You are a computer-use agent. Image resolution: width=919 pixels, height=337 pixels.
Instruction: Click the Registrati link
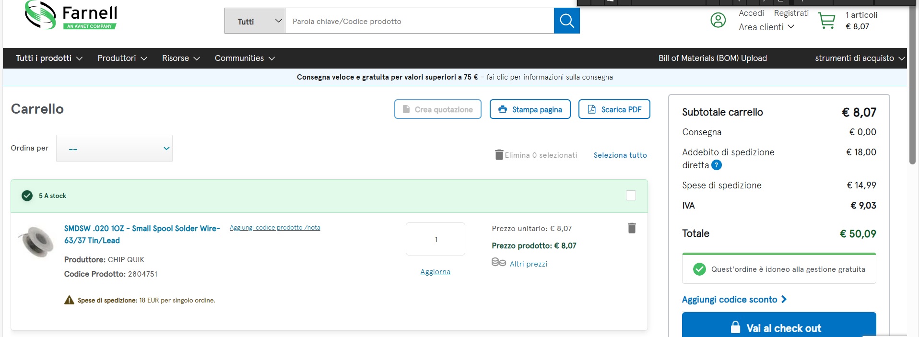791,13
